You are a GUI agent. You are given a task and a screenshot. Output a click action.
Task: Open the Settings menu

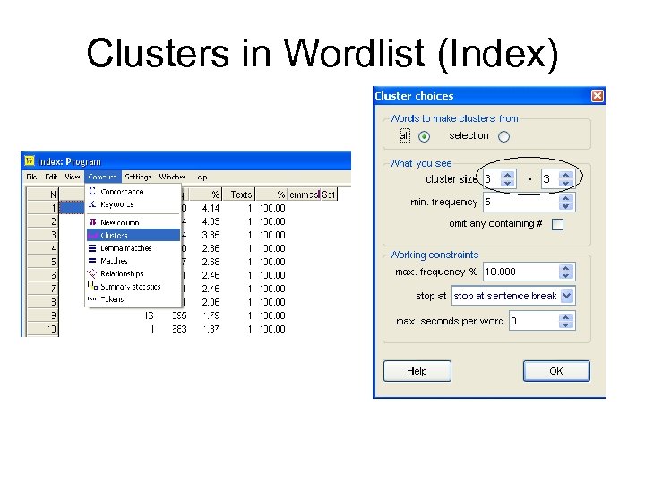[x=138, y=177]
